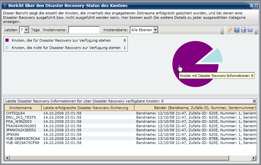Select the ENU_2K3_TEST5 node row
261x165 pixels.
[x=130, y=117]
